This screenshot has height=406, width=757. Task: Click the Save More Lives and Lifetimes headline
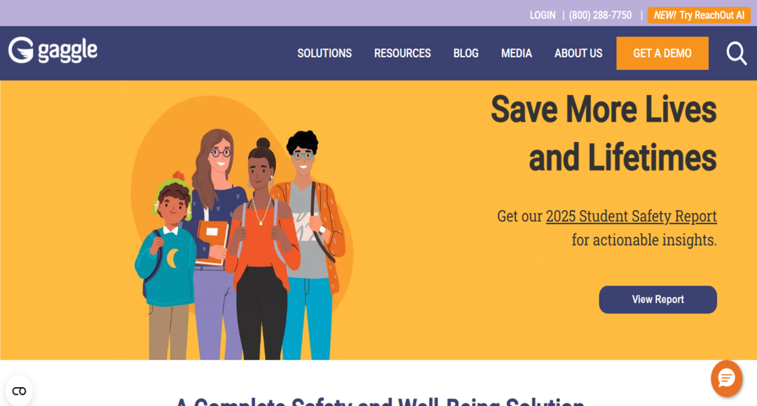point(603,133)
